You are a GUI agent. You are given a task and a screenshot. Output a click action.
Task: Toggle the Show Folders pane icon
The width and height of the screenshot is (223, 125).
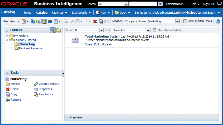coord(44,22)
